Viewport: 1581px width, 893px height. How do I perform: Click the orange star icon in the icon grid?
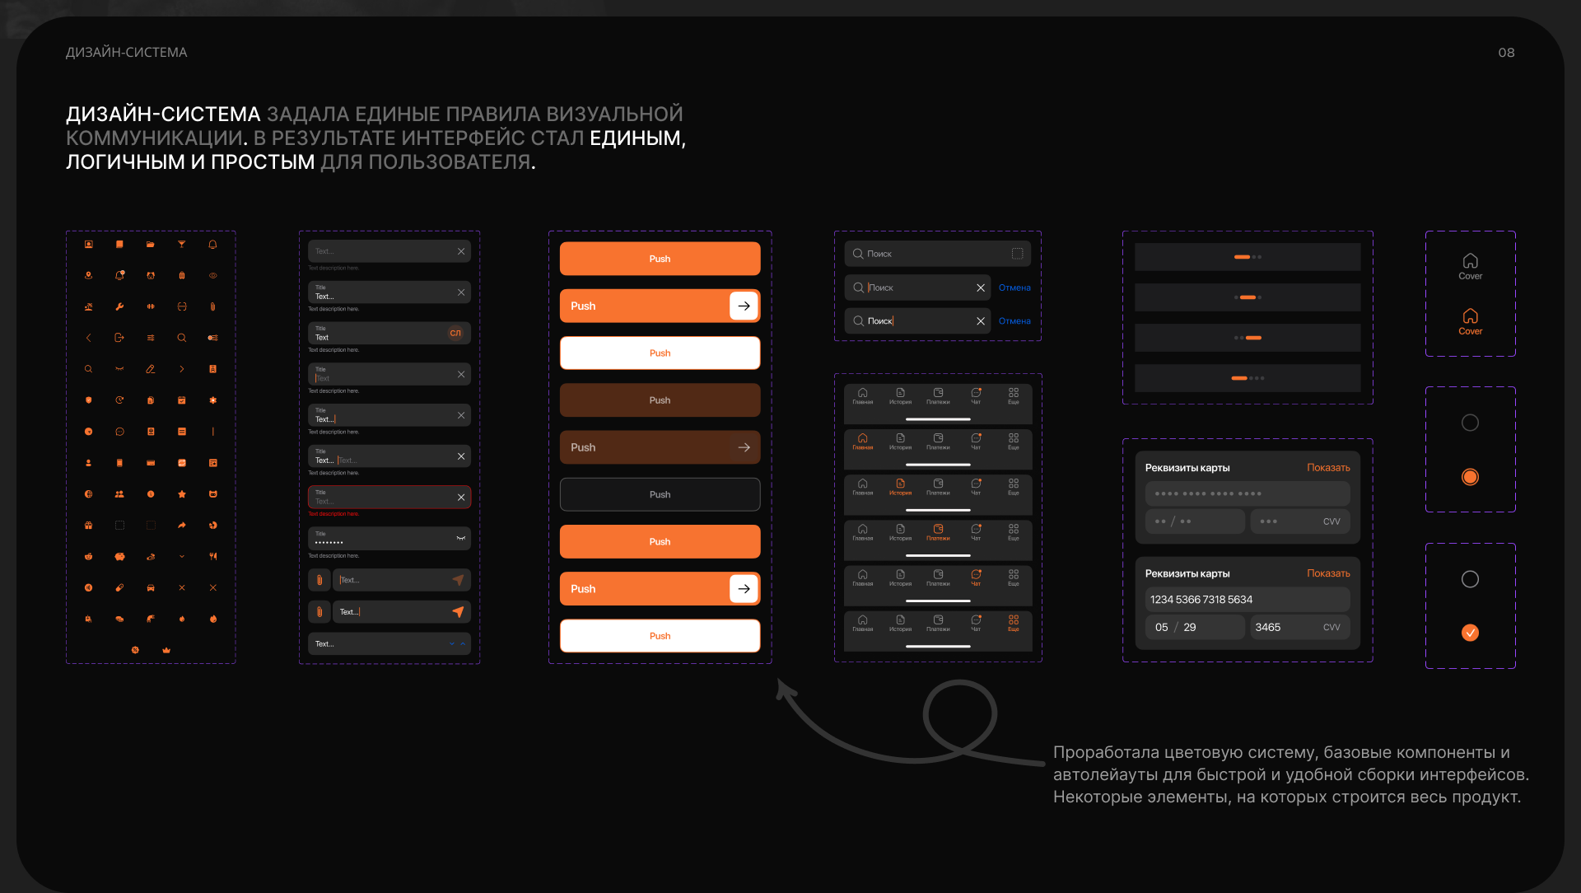pos(182,494)
